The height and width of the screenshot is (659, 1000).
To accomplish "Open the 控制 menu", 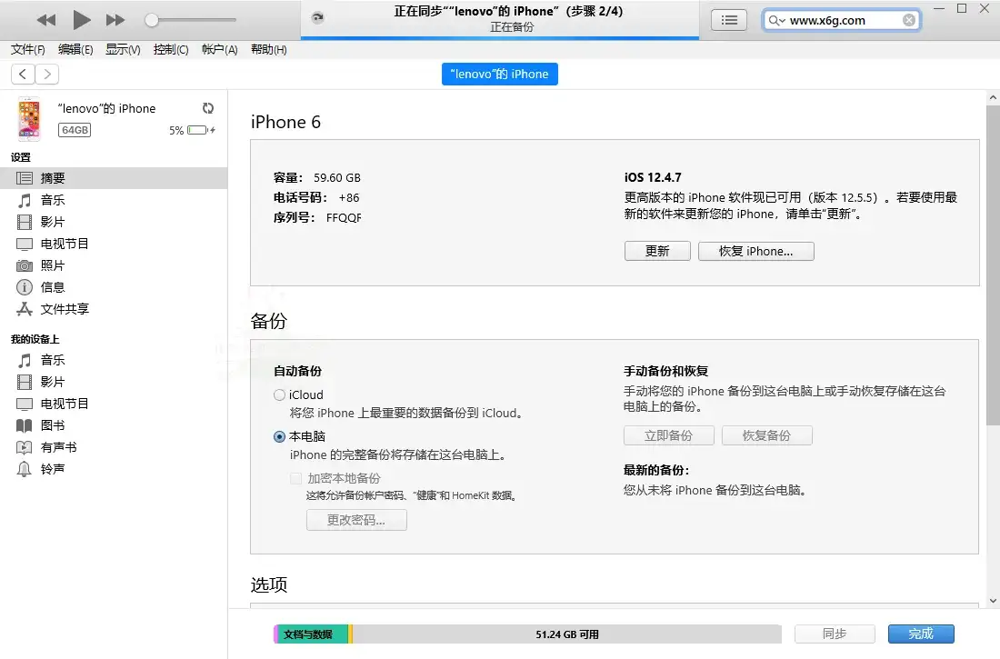I will (170, 49).
